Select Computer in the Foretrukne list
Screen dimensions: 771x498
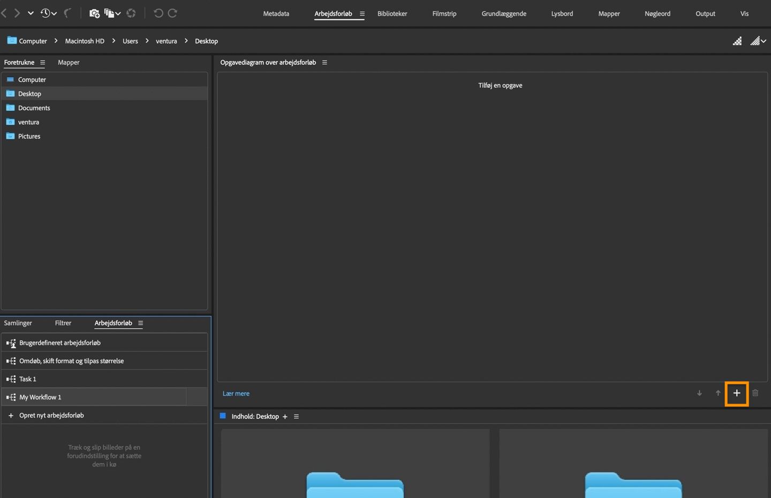pyautogui.click(x=104, y=79)
